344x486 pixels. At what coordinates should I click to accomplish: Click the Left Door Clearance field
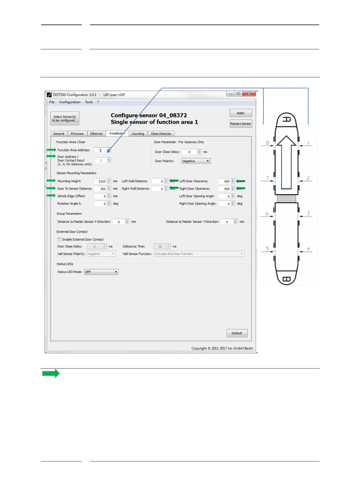(225, 181)
